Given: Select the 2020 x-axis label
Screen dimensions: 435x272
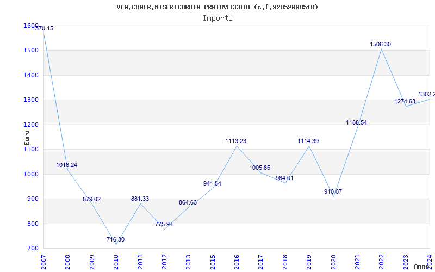Looking at the screenshot, I should click(x=333, y=262).
